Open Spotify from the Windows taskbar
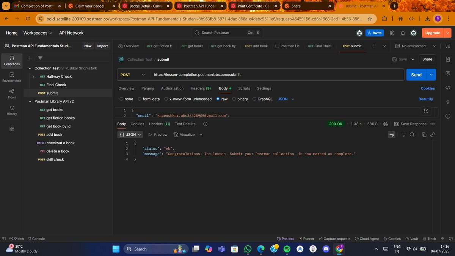Screen dimensions: 455x256 287,249
